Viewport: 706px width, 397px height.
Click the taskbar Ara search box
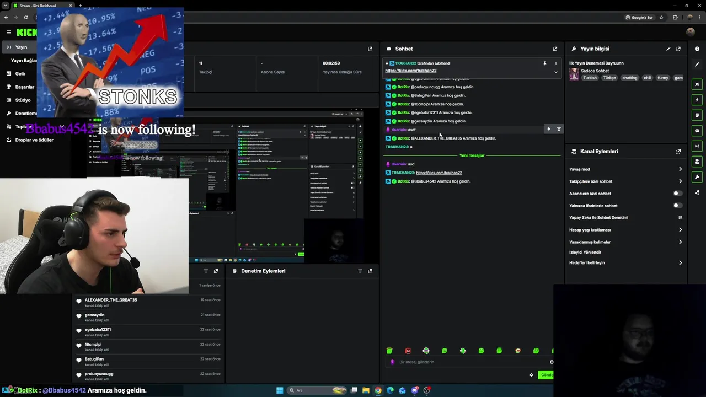[317, 390]
